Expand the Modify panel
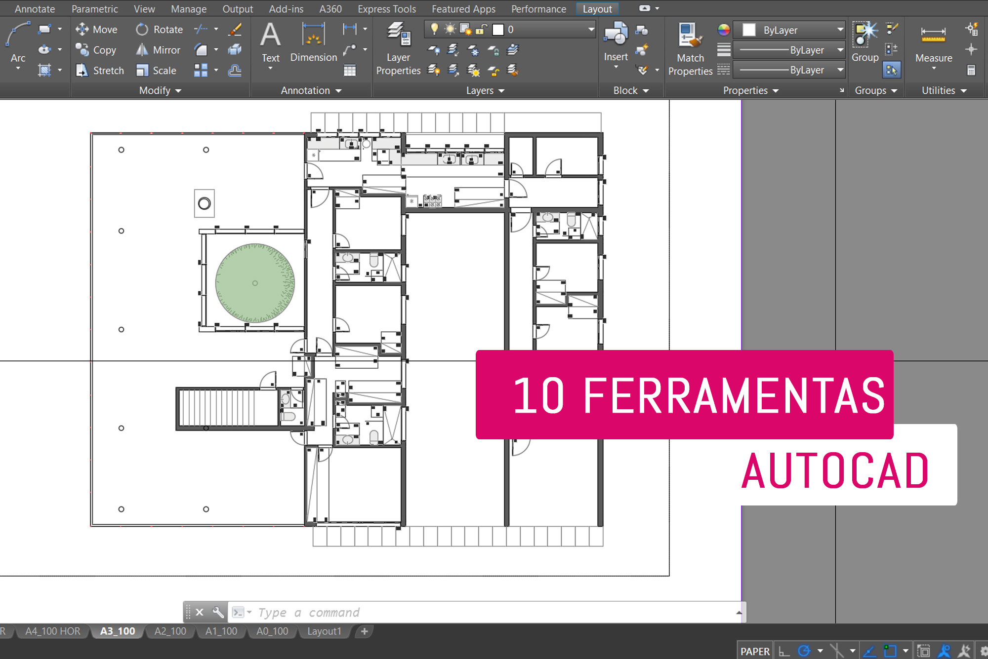 160,90
